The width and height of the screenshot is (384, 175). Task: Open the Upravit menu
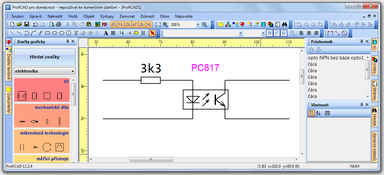click(36, 16)
